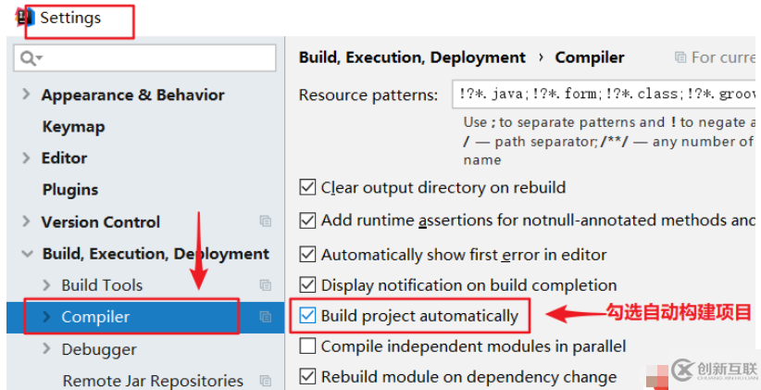Click the search magnifier icon
The height and width of the screenshot is (390, 761).
29,58
